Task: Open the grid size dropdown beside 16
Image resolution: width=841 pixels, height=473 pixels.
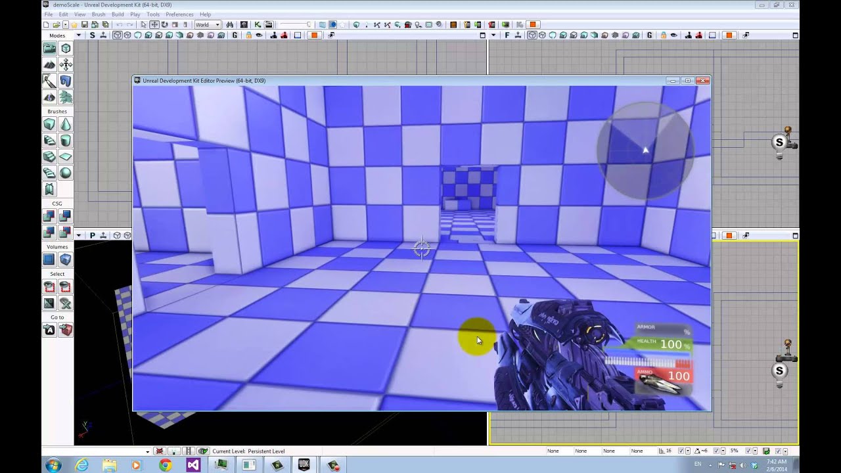Action: tap(688, 451)
